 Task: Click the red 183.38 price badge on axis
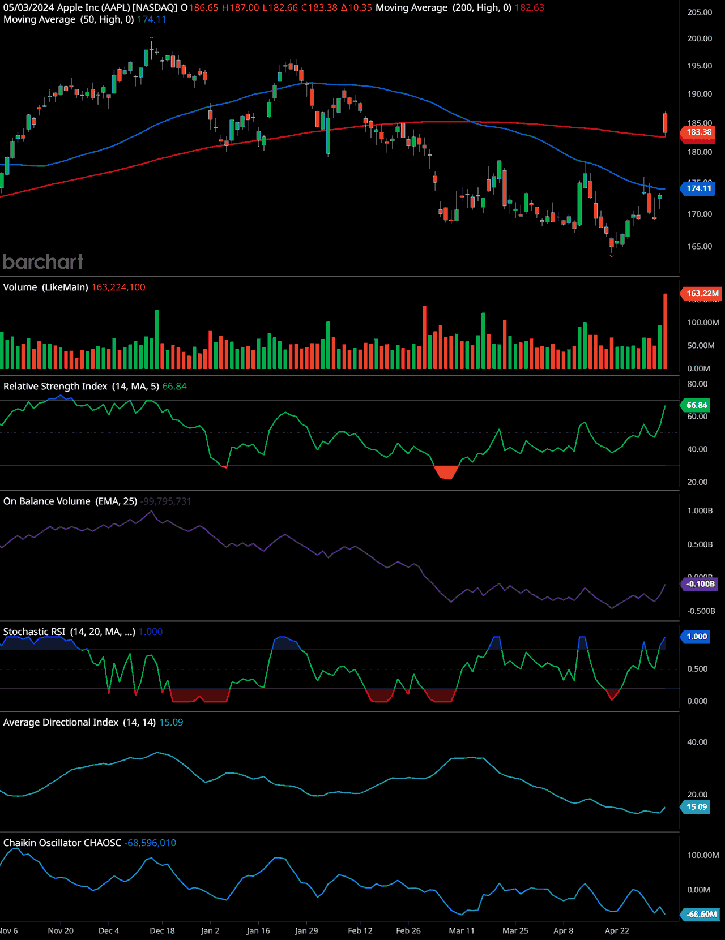point(698,132)
